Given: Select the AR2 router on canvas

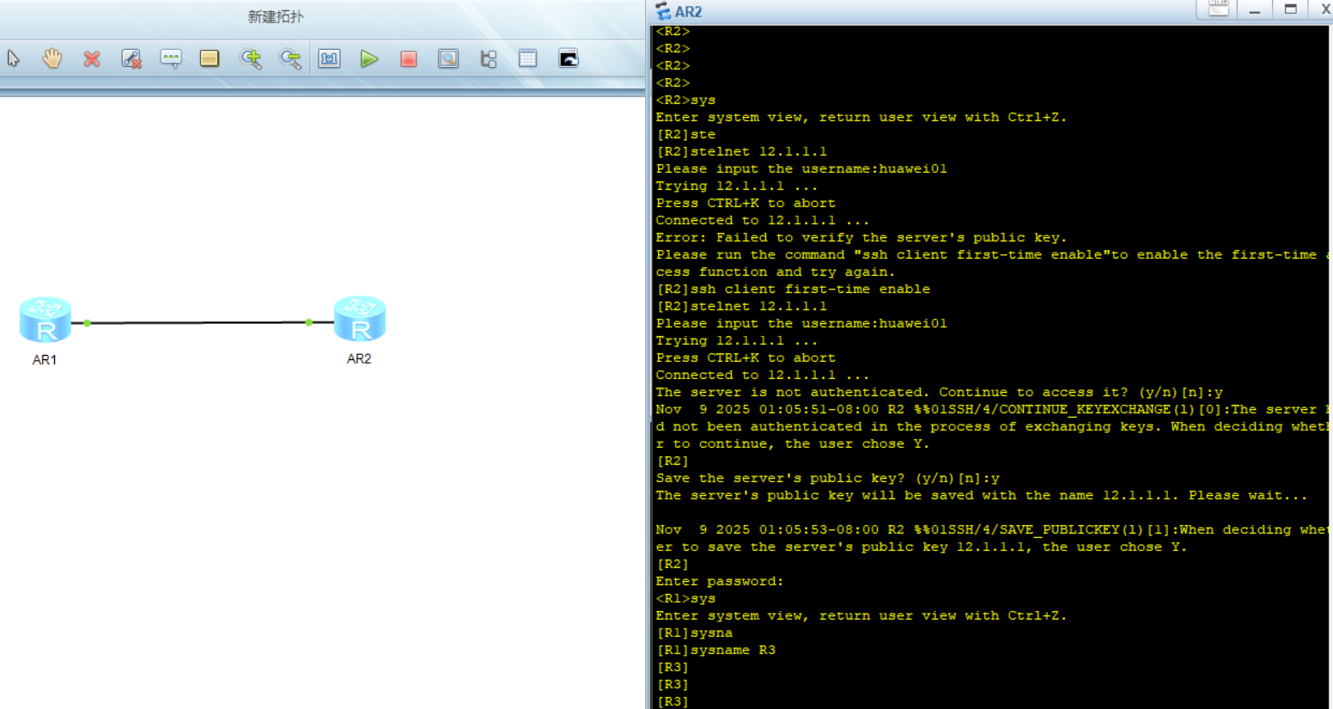Looking at the screenshot, I should 360,319.
